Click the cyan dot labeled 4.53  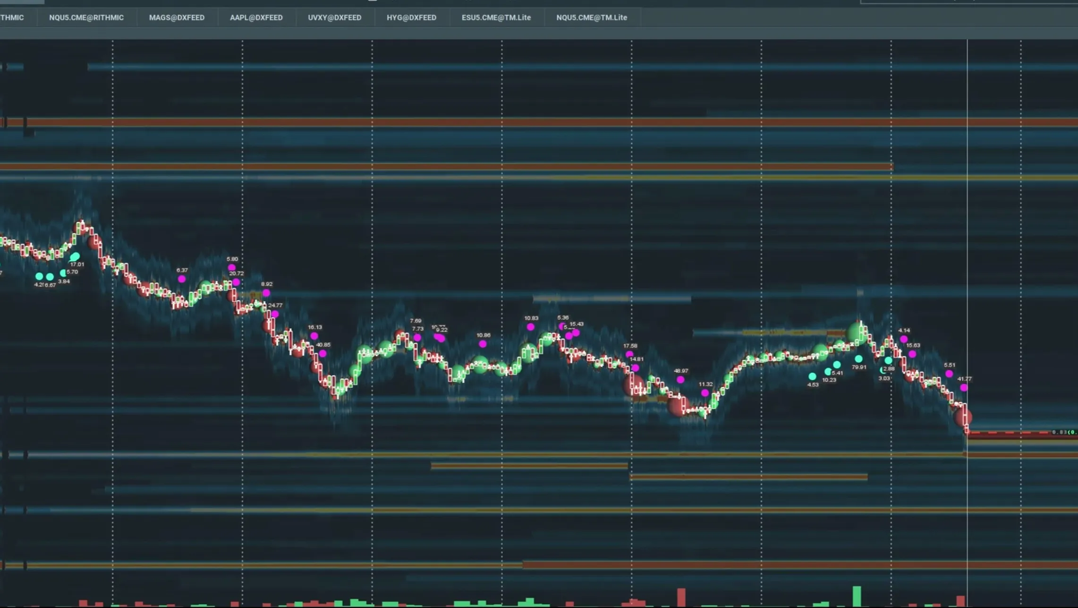click(812, 377)
